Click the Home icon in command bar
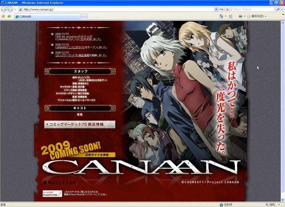The height and width of the screenshot is (207, 285). [221, 17]
